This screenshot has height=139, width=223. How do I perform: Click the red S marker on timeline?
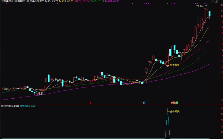(x=90, y=103)
